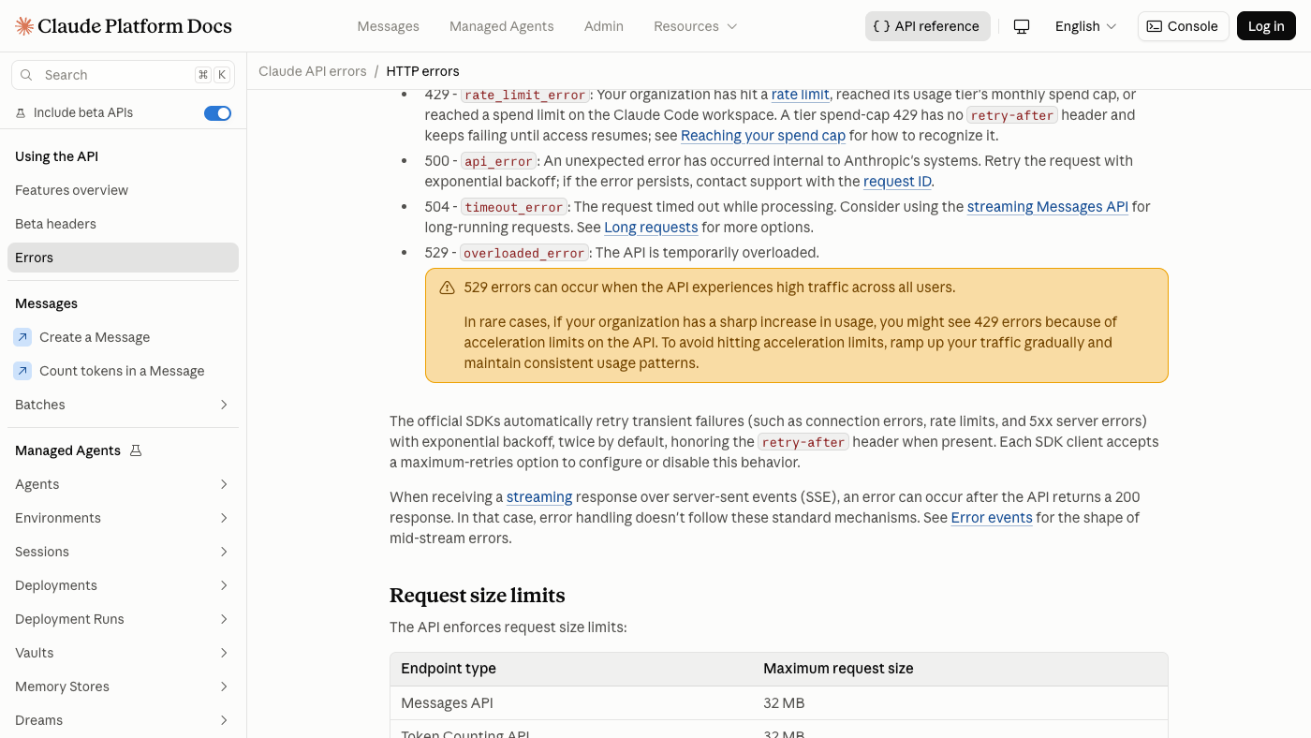Screen dimensions: 1311x738
Task: Open the Admin top nav item
Action: pyautogui.click(x=603, y=26)
